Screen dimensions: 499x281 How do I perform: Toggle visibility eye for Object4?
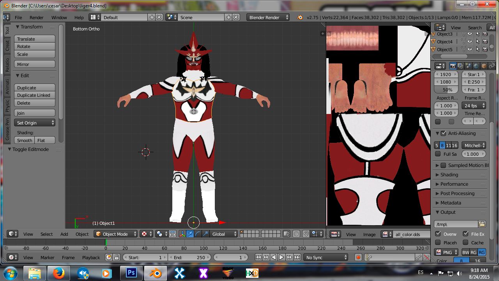point(470,41)
